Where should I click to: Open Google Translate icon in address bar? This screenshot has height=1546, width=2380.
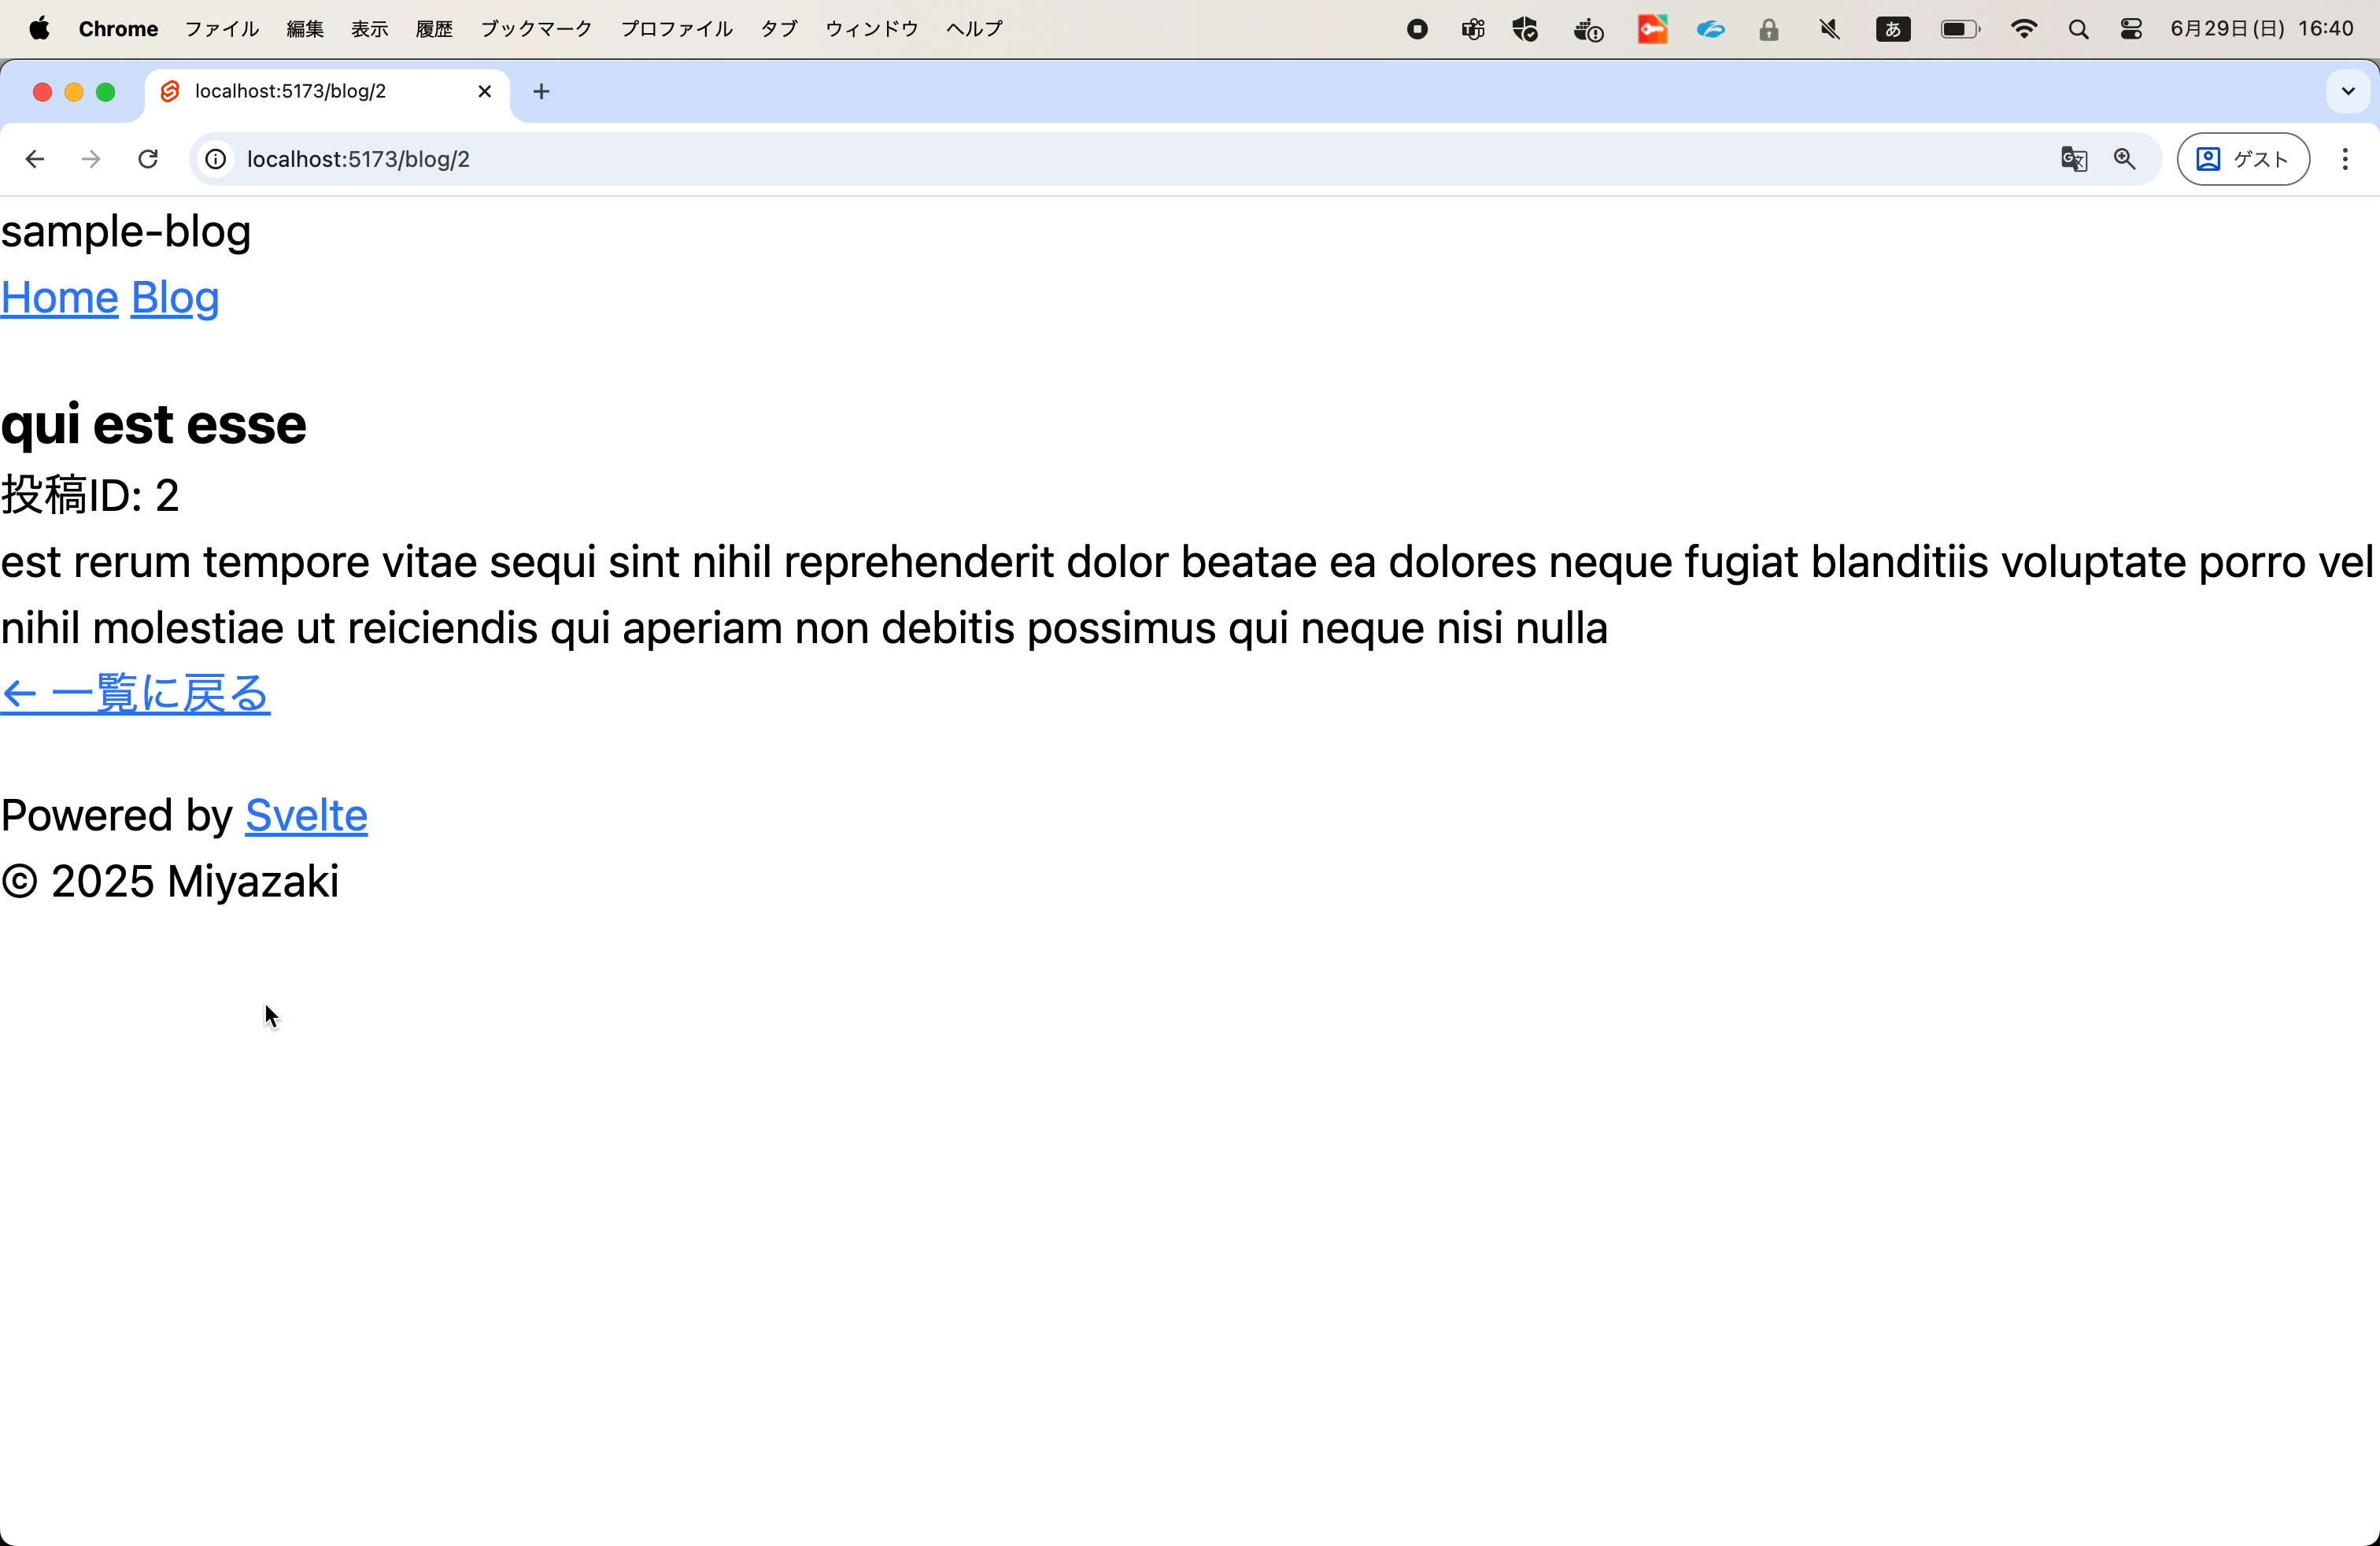[x=2074, y=159]
